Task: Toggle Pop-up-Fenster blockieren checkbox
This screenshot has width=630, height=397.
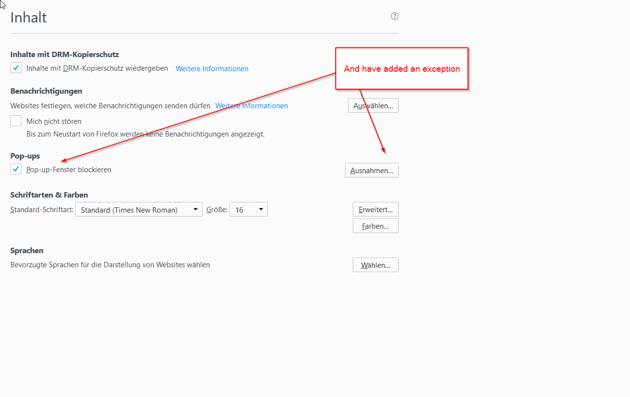Action: [16, 169]
